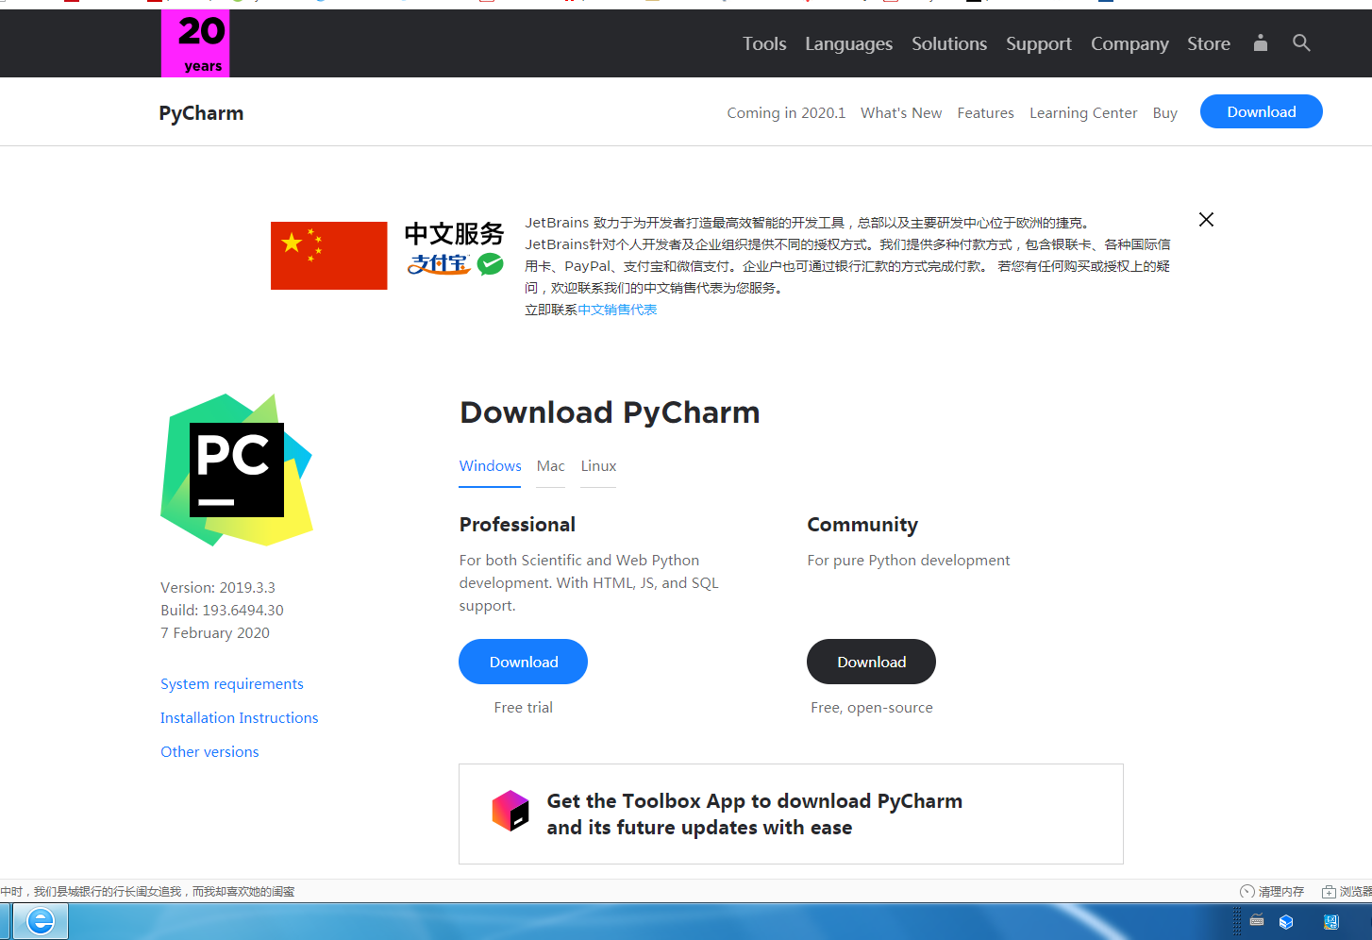
Task: Go to the Buy page
Action: [1165, 112]
